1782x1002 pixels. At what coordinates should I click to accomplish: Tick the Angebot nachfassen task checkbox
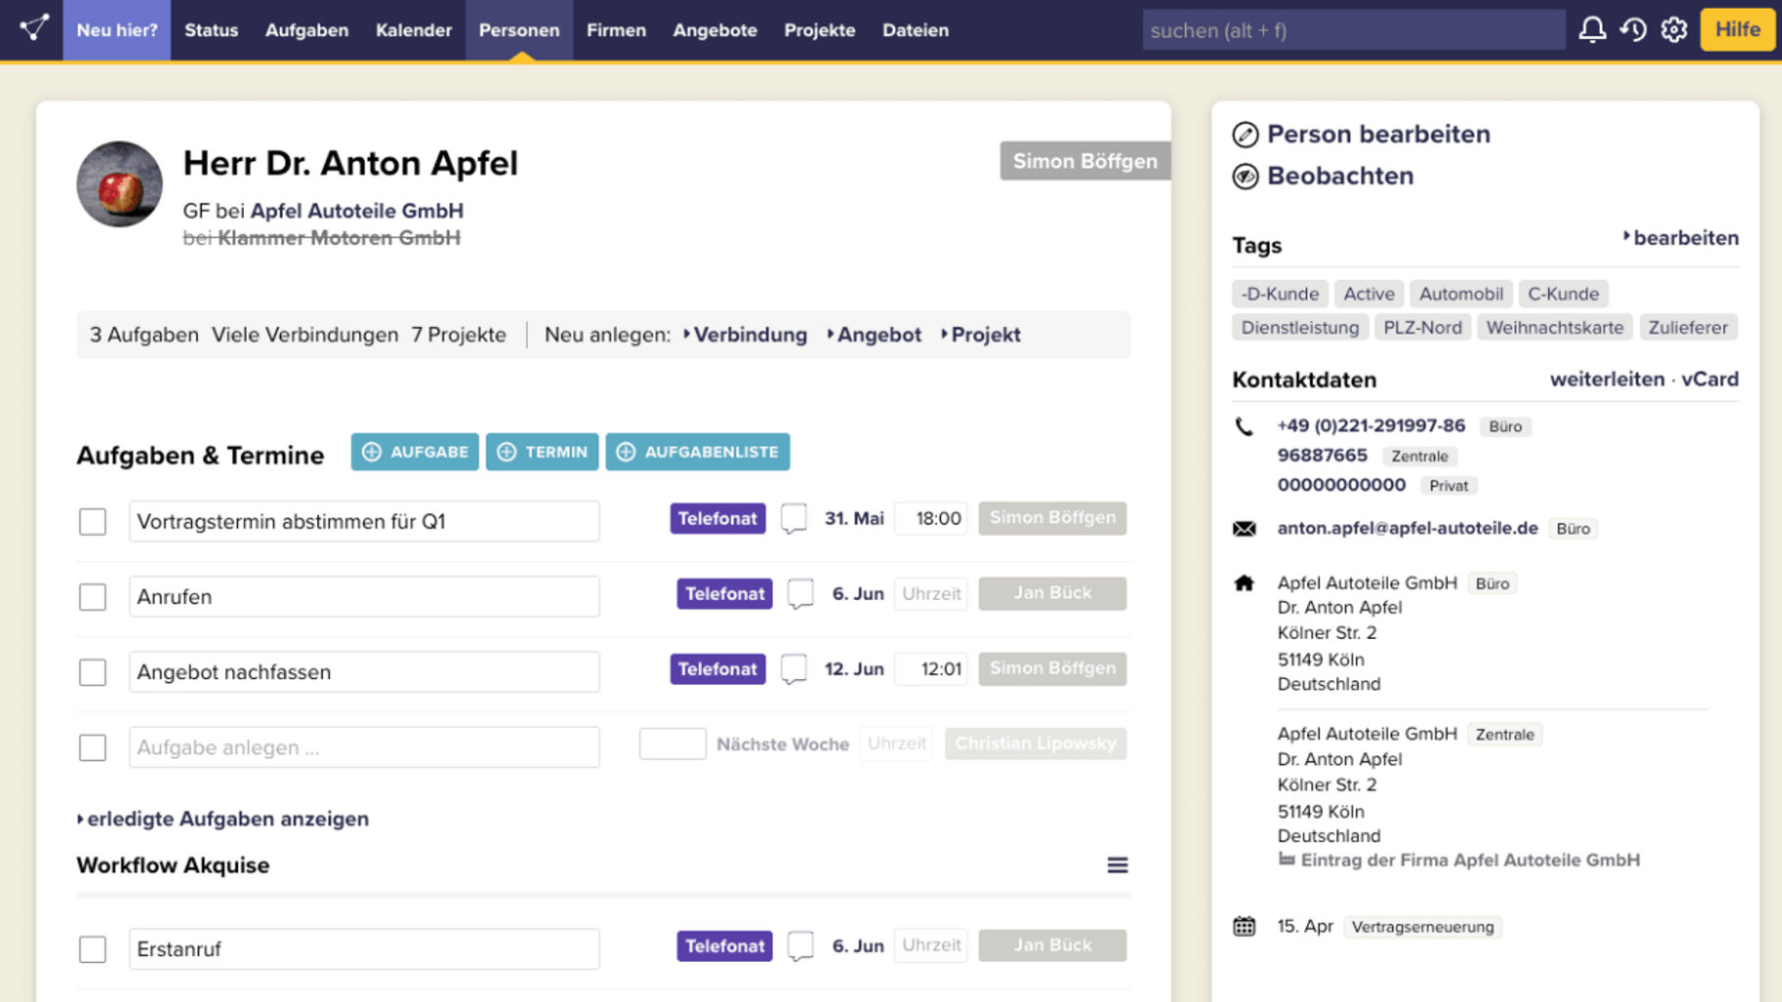(93, 672)
